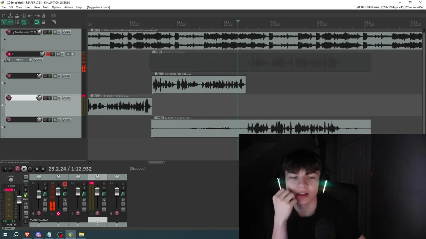
Task: Mute mixer strip 4 with its M button
Action: 104,184
